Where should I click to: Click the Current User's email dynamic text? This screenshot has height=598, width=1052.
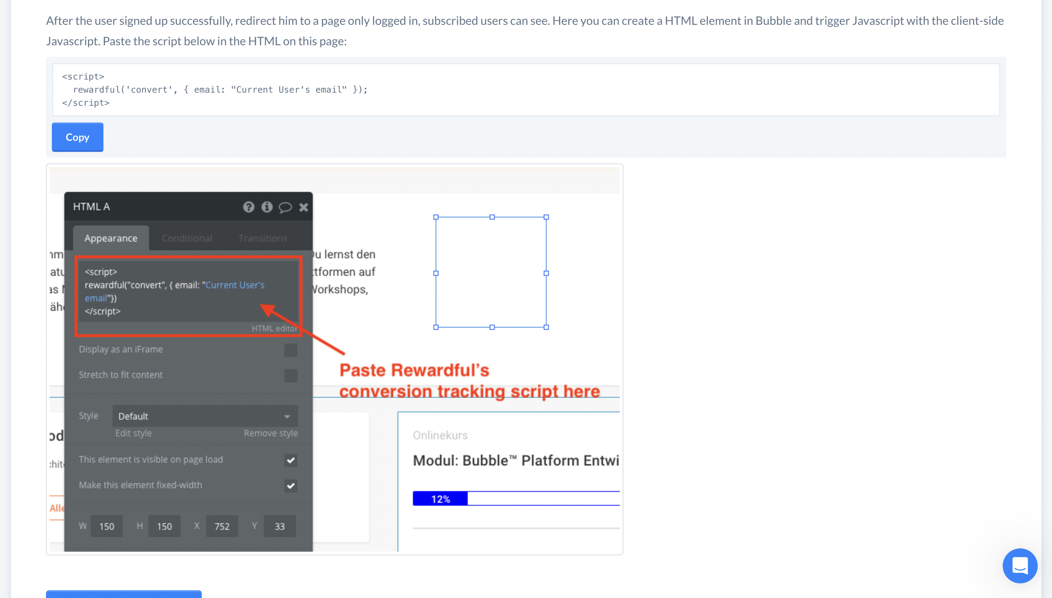pos(235,285)
